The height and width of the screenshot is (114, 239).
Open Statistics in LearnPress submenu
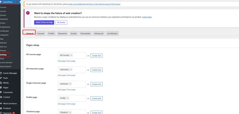click(x=3, y=43)
